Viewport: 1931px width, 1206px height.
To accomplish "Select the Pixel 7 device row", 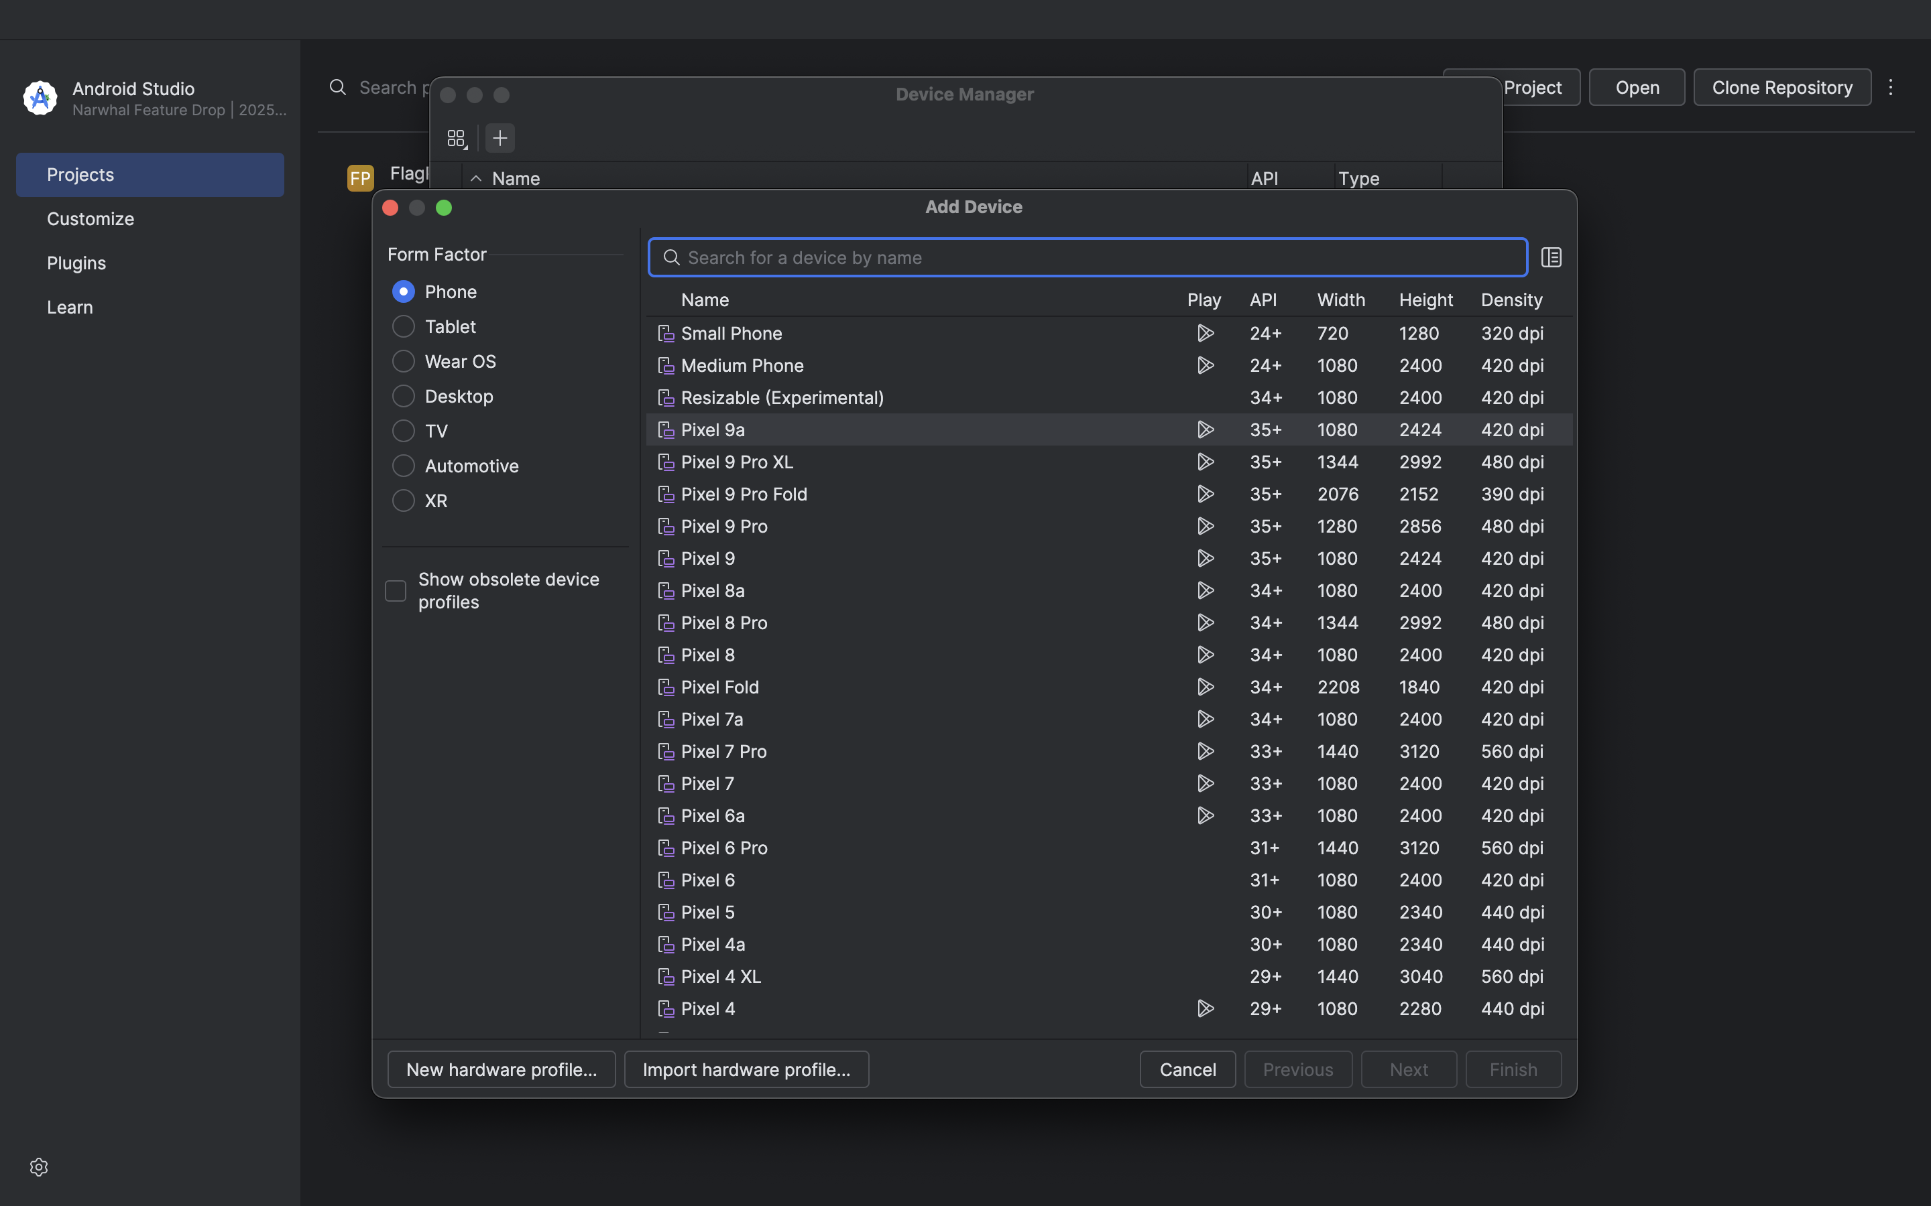I will (x=1109, y=783).
